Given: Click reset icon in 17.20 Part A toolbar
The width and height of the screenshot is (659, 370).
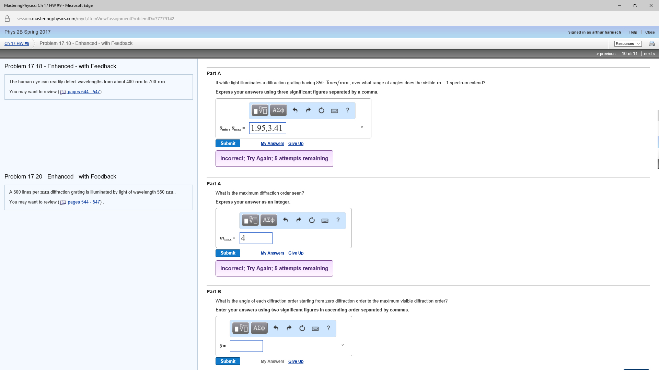Looking at the screenshot, I should click(312, 220).
